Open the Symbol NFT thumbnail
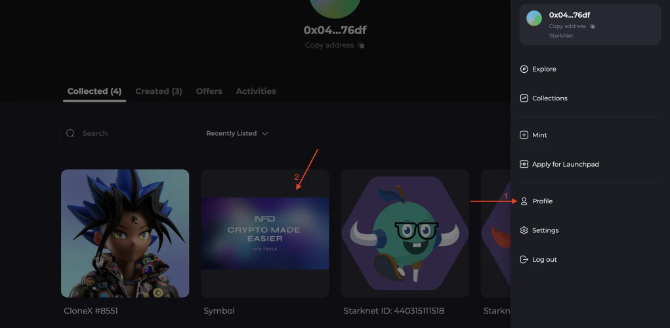Screen dimensions: 670x328 pyautogui.click(x=265, y=233)
